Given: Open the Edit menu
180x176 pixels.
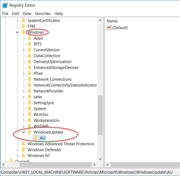Looking at the screenshot, I should [16, 14].
